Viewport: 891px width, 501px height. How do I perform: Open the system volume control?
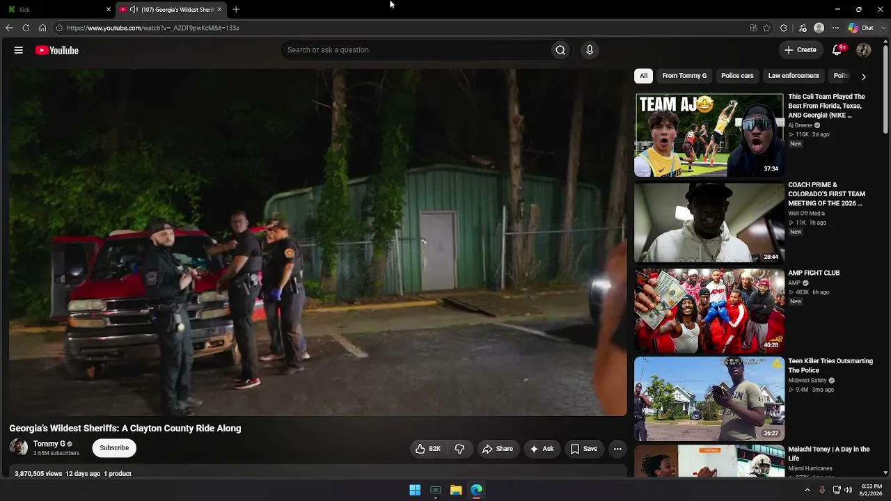(x=848, y=490)
